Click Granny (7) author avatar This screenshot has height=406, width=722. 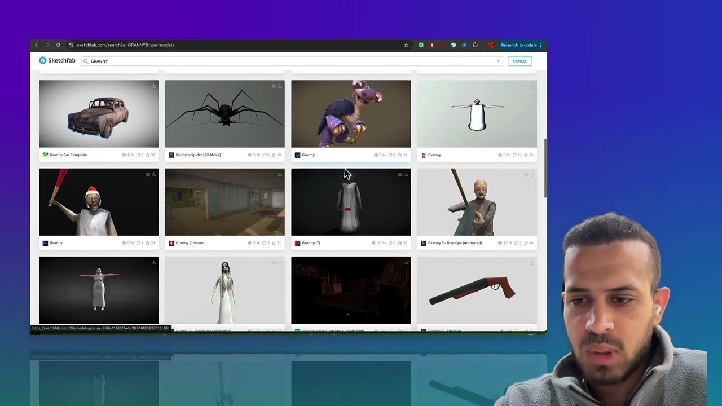tap(297, 243)
